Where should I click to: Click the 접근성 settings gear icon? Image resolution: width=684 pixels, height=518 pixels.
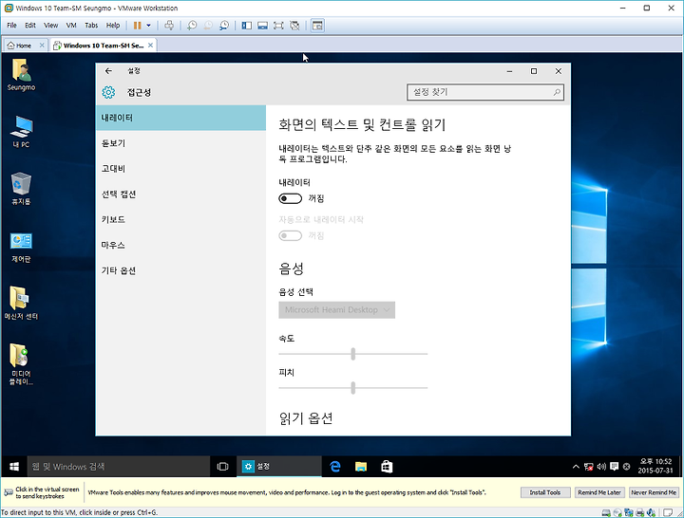pos(108,92)
